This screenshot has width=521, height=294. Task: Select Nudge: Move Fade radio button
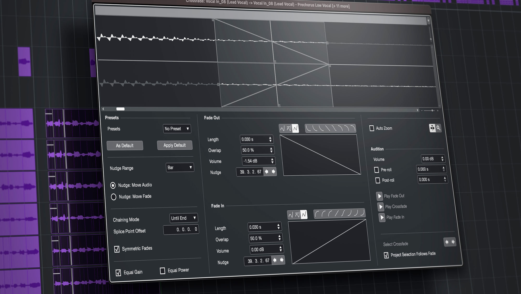(114, 197)
